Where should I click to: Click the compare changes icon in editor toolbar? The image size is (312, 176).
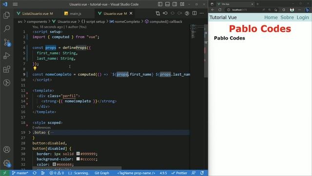[x=158, y=13]
